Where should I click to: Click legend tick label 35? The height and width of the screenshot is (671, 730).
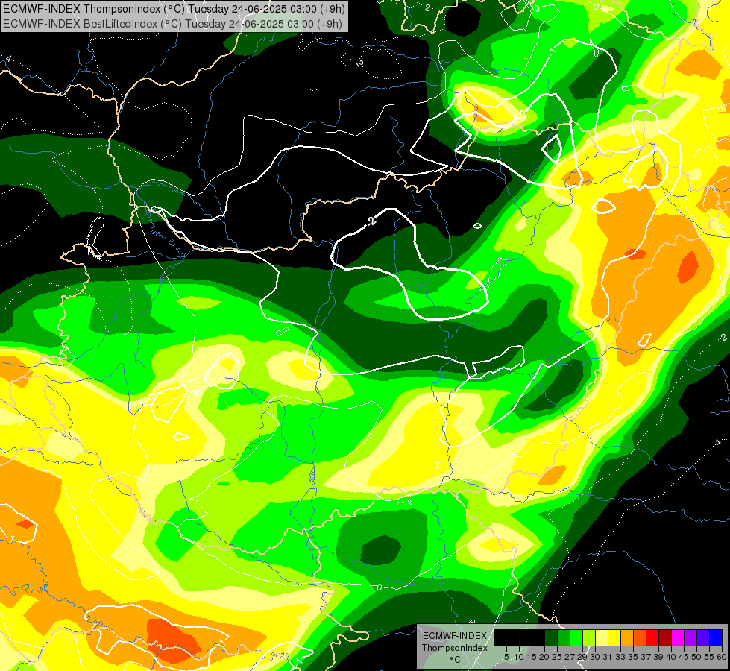pyautogui.click(x=633, y=657)
